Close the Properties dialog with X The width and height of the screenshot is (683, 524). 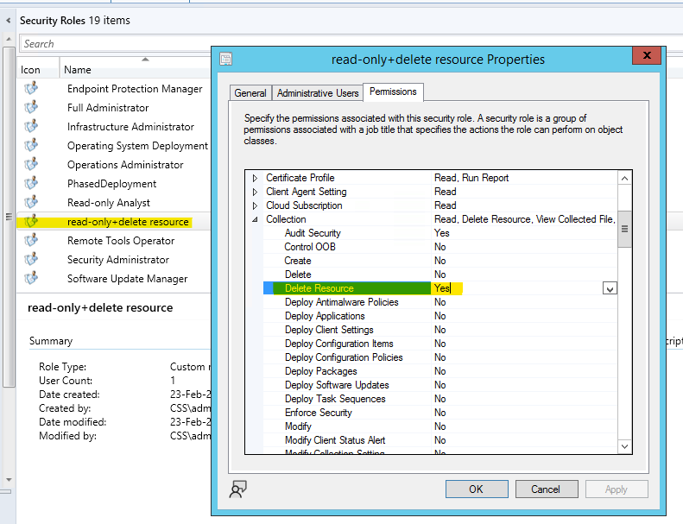(x=647, y=55)
